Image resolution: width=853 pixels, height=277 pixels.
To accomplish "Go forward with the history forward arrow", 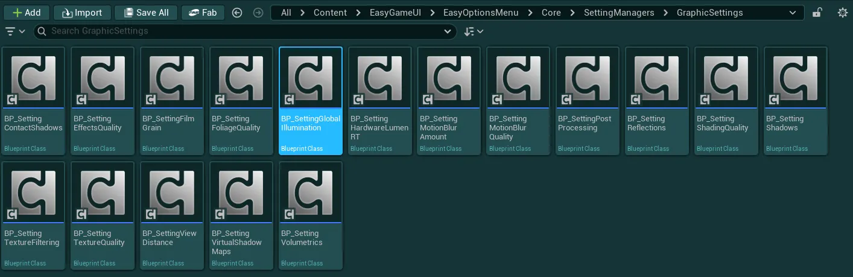I will (258, 13).
